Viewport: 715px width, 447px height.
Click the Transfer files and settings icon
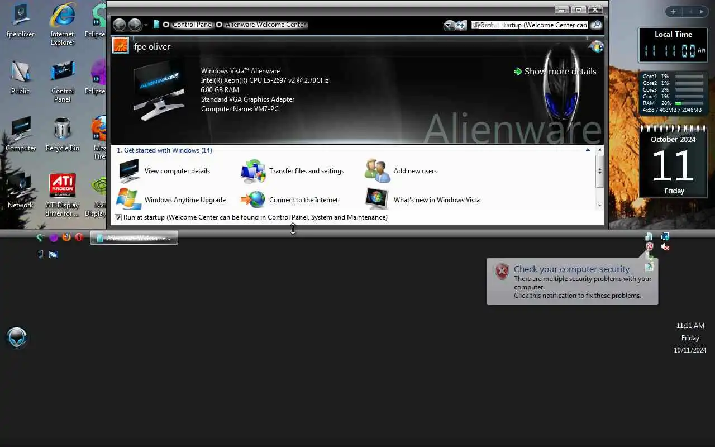tap(253, 171)
